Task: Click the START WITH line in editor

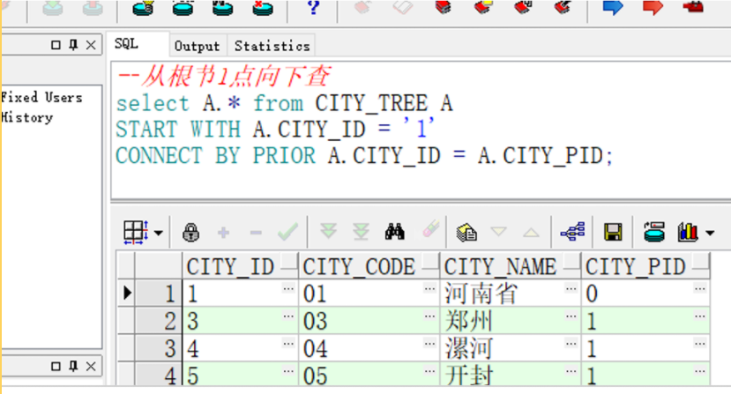Action: click(275, 130)
